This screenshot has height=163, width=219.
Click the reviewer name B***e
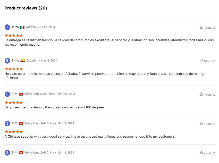tap(15, 61)
